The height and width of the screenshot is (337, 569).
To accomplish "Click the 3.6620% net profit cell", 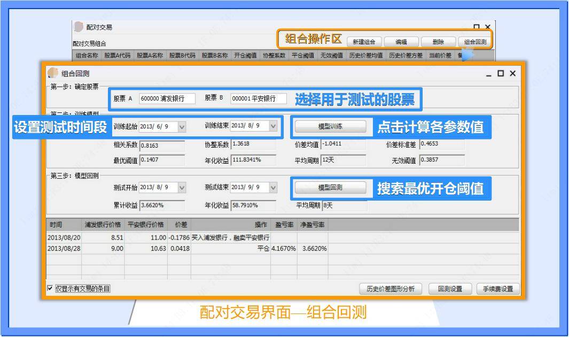I will (313, 249).
